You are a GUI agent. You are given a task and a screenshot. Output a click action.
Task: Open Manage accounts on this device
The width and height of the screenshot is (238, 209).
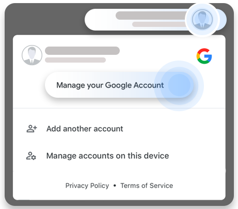pyautogui.click(x=108, y=156)
